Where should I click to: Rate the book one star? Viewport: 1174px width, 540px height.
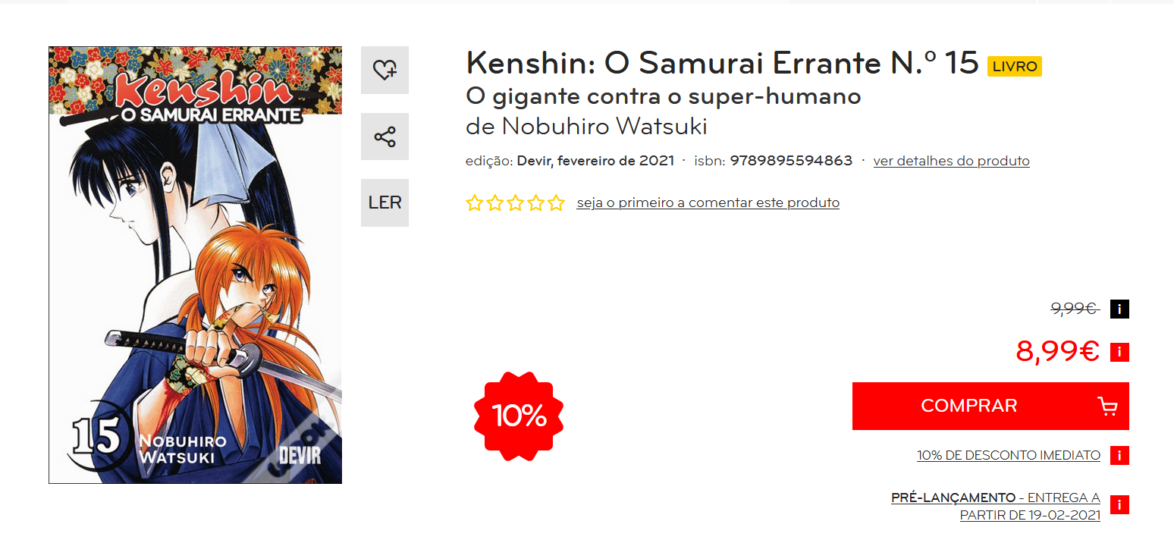[x=475, y=203]
